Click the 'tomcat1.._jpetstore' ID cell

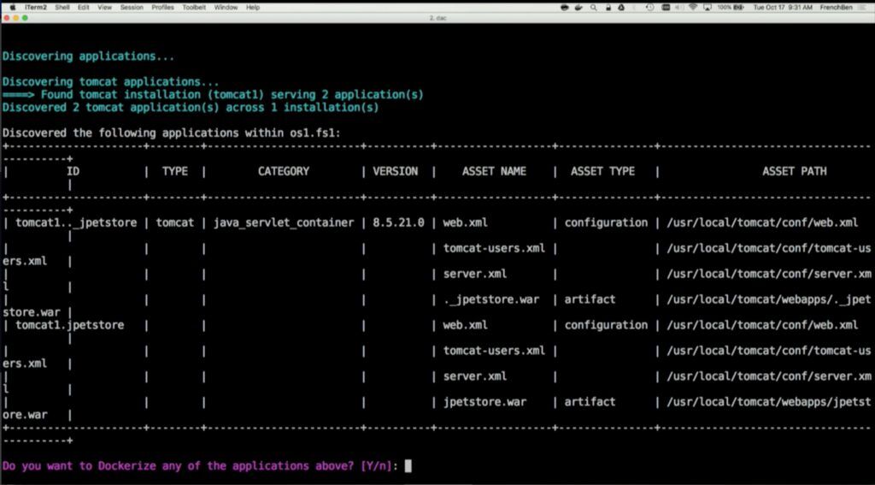(x=76, y=223)
